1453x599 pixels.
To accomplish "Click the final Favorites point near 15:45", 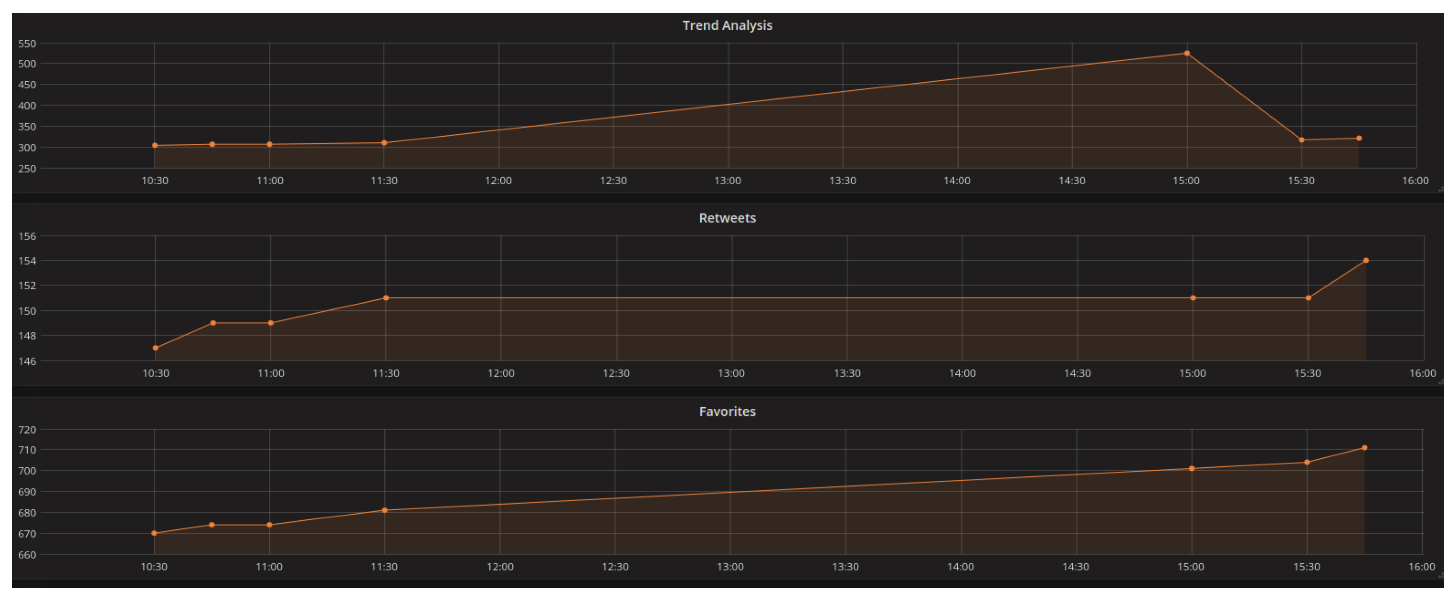I will (1365, 448).
